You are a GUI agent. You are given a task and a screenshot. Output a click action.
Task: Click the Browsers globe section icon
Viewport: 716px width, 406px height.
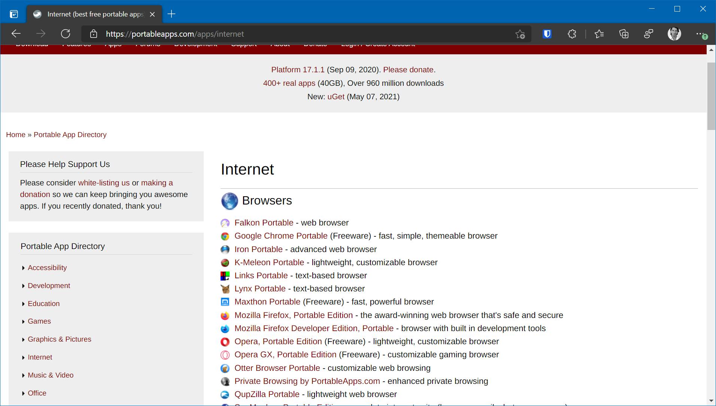click(230, 201)
